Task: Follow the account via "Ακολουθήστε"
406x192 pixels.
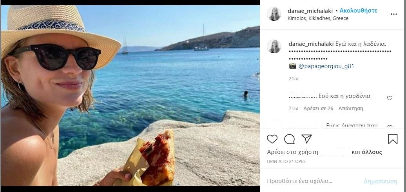Action: click(x=358, y=11)
